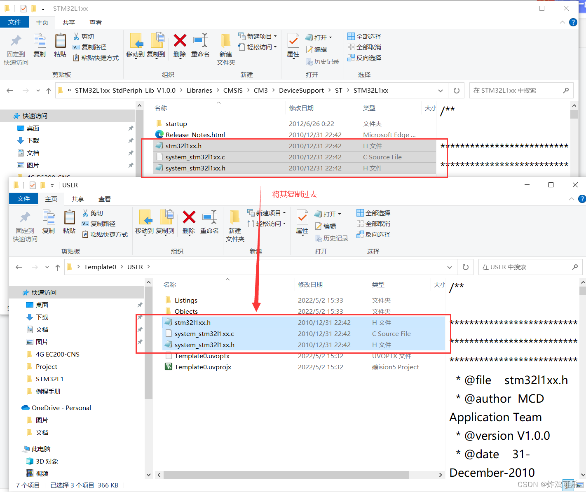Image resolution: width=586 pixels, height=492 pixels.
Task: Click Pin to Quick Access in STM32L1xx window
Action: coord(16,49)
